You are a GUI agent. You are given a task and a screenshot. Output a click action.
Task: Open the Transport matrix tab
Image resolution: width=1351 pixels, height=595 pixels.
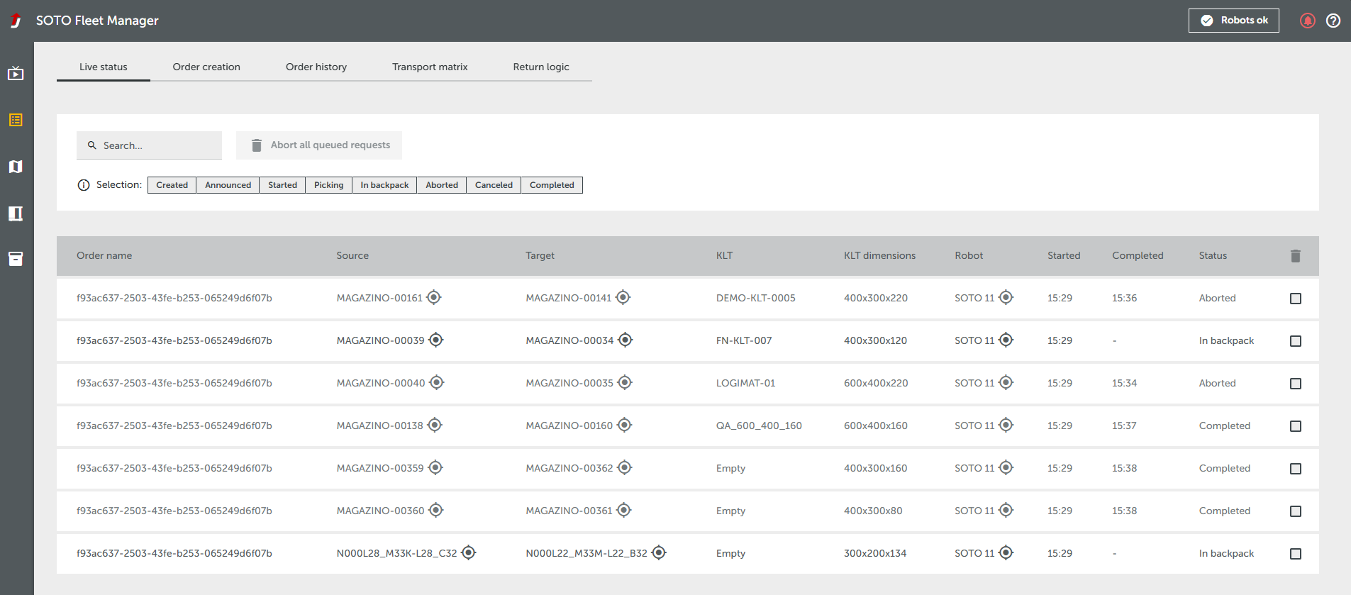[x=430, y=67]
